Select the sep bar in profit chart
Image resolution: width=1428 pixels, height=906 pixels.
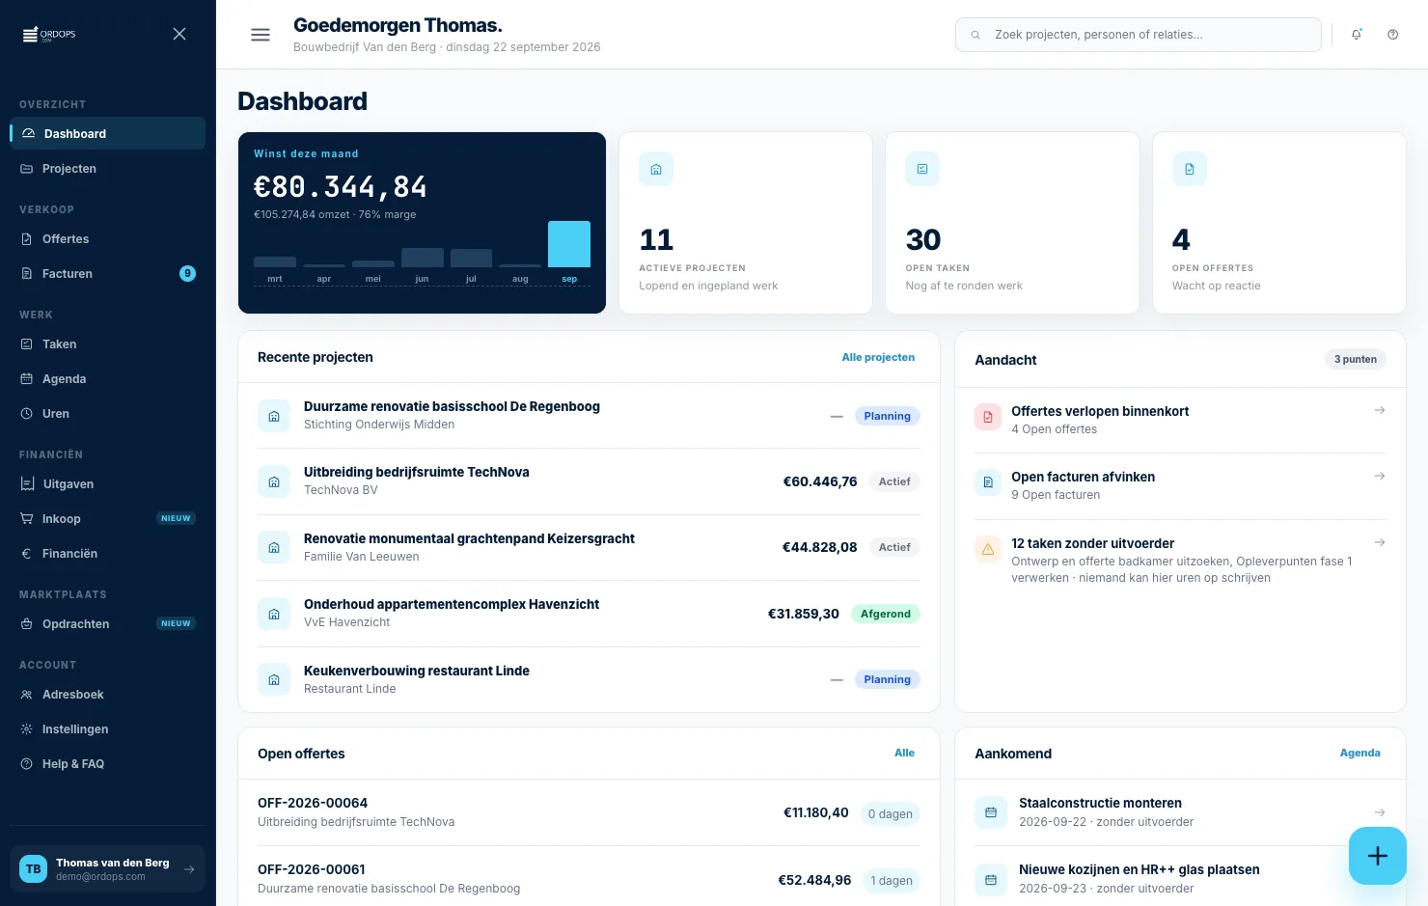click(569, 244)
